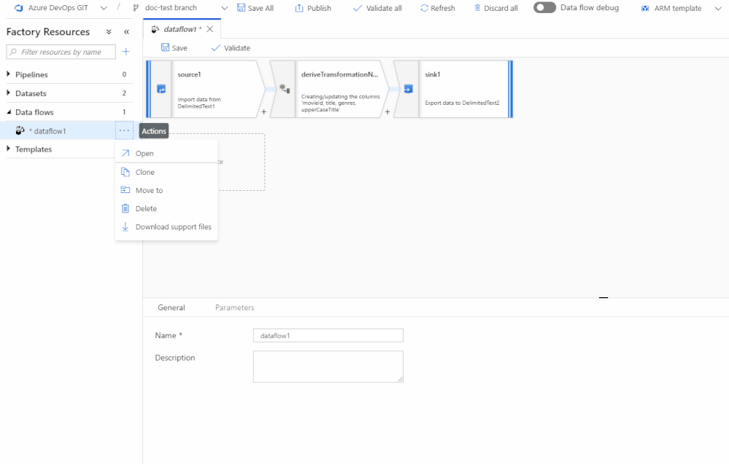Viewport: 729px width, 464px height.
Task: Click Save in the dataflow toolbar
Action: coord(174,48)
